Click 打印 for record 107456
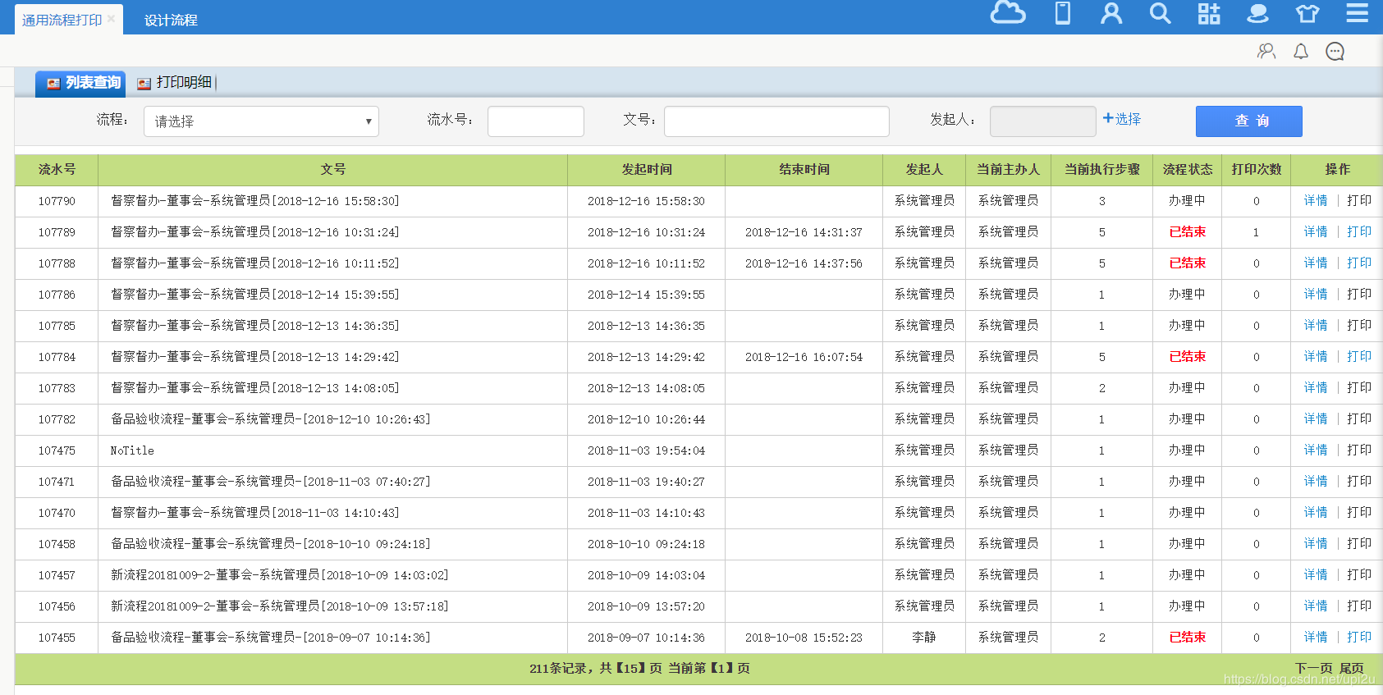 [x=1359, y=606]
